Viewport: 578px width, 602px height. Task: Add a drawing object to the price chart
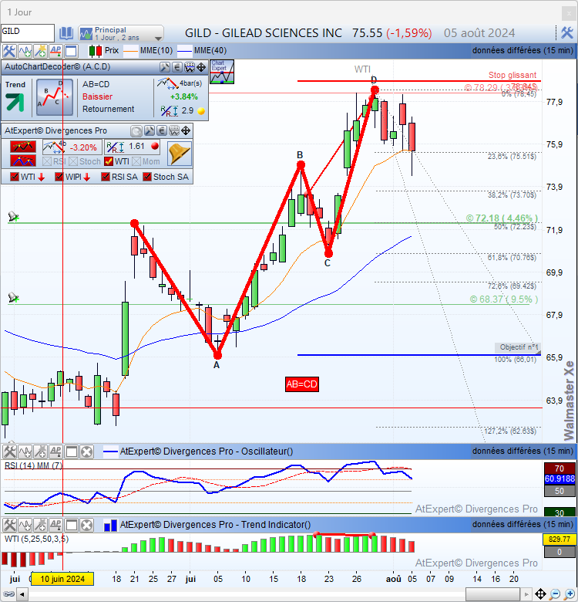tap(40, 51)
